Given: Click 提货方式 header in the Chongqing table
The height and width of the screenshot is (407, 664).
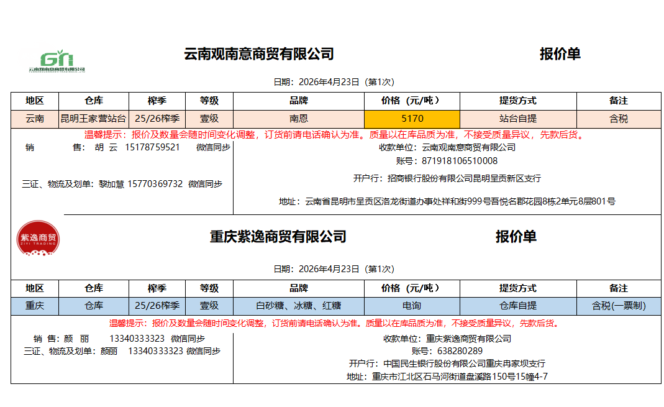Looking at the screenshot, I should (x=518, y=288).
